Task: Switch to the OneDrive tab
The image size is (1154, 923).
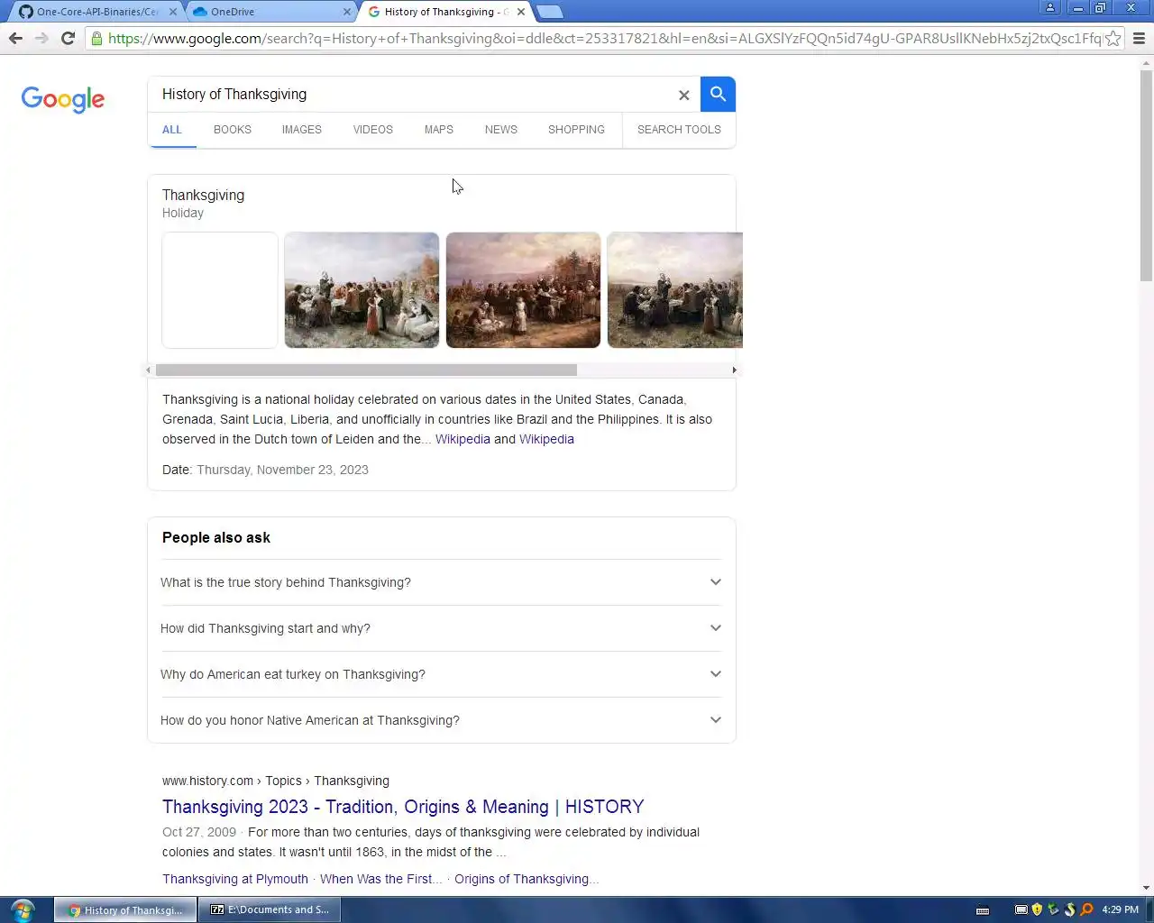Action: click(x=270, y=12)
